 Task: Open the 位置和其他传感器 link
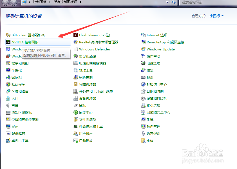coord(25,119)
